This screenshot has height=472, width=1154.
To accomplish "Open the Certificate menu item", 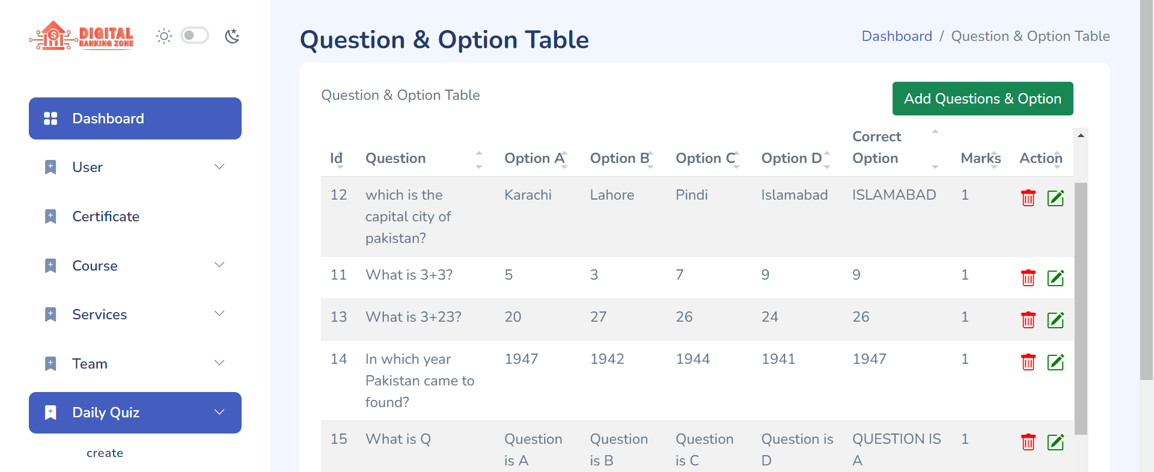I will pyautogui.click(x=106, y=216).
